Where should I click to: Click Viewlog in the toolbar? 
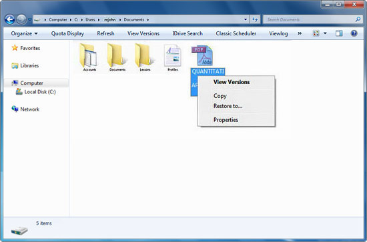(x=278, y=33)
